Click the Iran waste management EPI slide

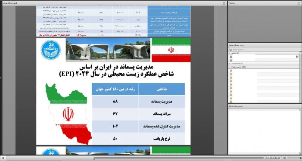[113, 91]
